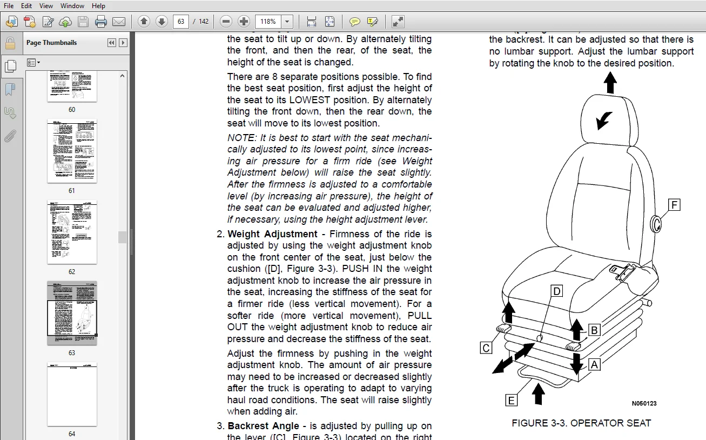The image size is (706, 440).
Task: Click the security lock icon in sidebar
Action: pyautogui.click(x=10, y=43)
